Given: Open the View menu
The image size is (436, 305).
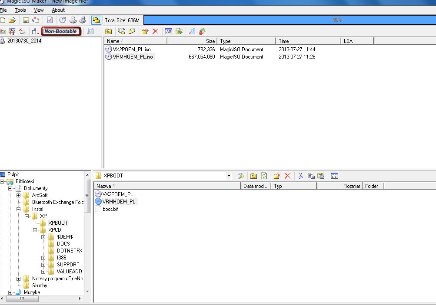Looking at the screenshot, I should click(39, 10).
